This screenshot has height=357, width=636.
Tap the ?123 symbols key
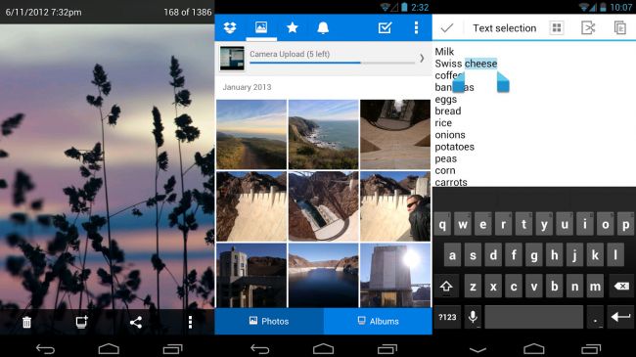click(447, 317)
